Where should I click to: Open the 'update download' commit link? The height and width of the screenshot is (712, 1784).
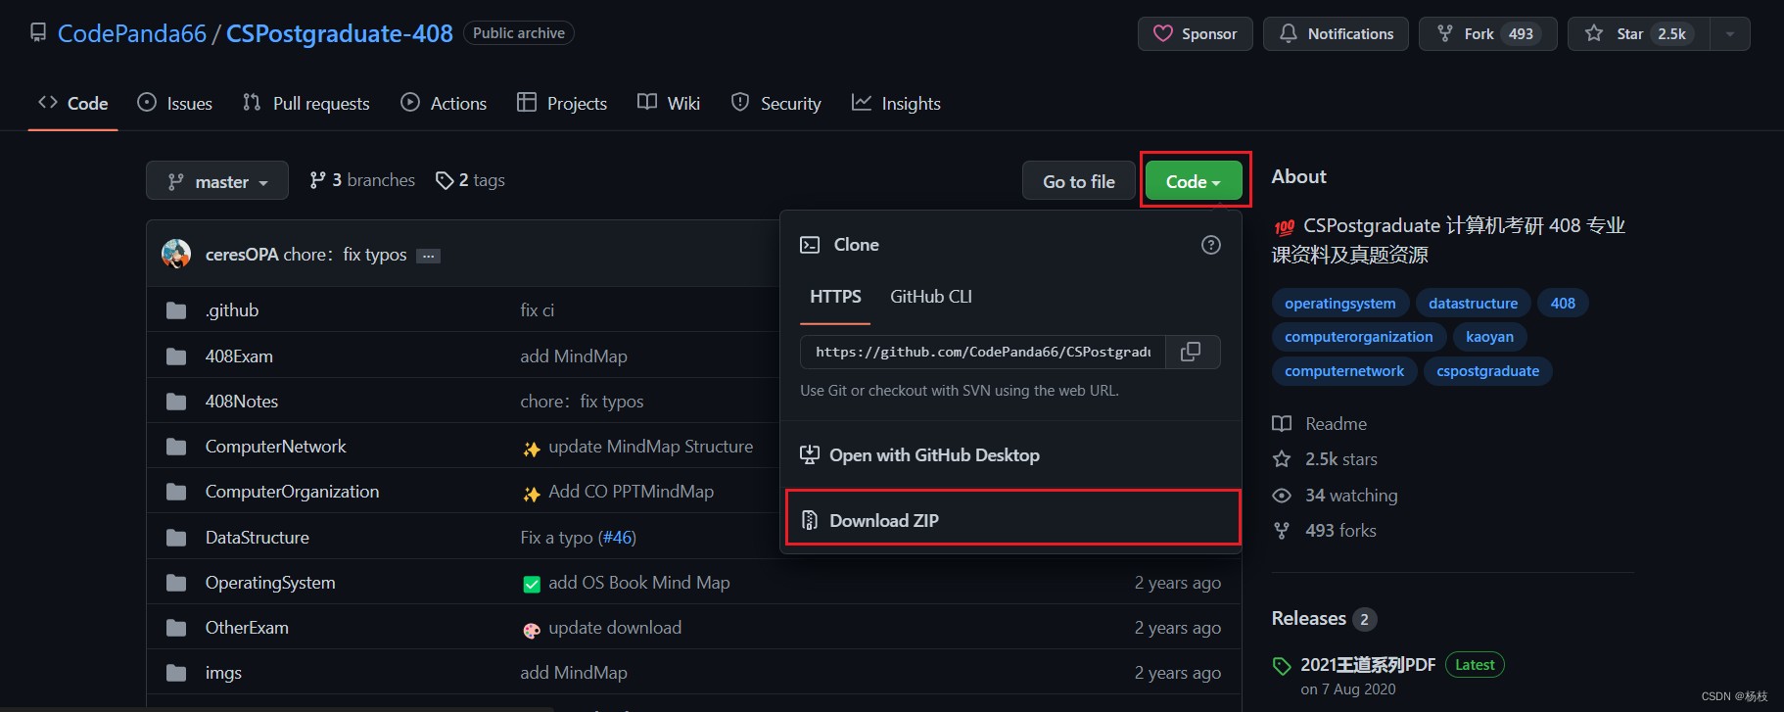615,628
